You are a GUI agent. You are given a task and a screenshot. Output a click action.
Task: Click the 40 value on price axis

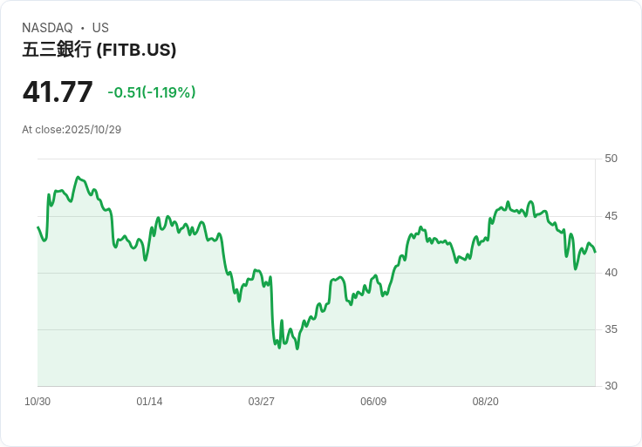611,273
